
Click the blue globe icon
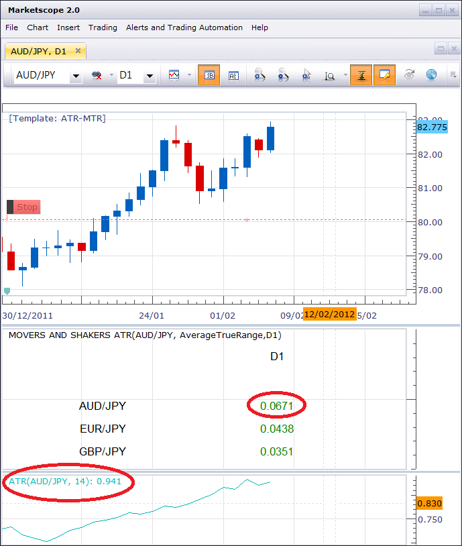pos(431,75)
